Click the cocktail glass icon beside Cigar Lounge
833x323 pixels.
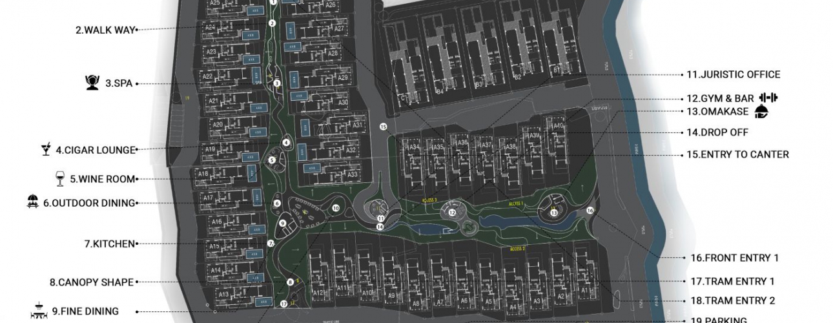click(45, 150)
